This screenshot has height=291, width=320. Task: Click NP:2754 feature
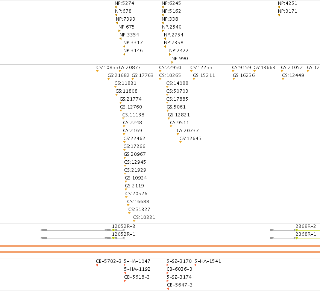(x=173, y=35)
